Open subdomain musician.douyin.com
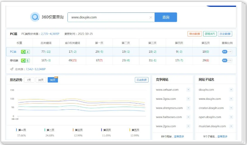The image size is (247, 145). pos(212,126)
